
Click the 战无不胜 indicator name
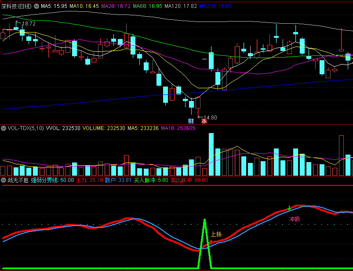(x=18, y=180)
